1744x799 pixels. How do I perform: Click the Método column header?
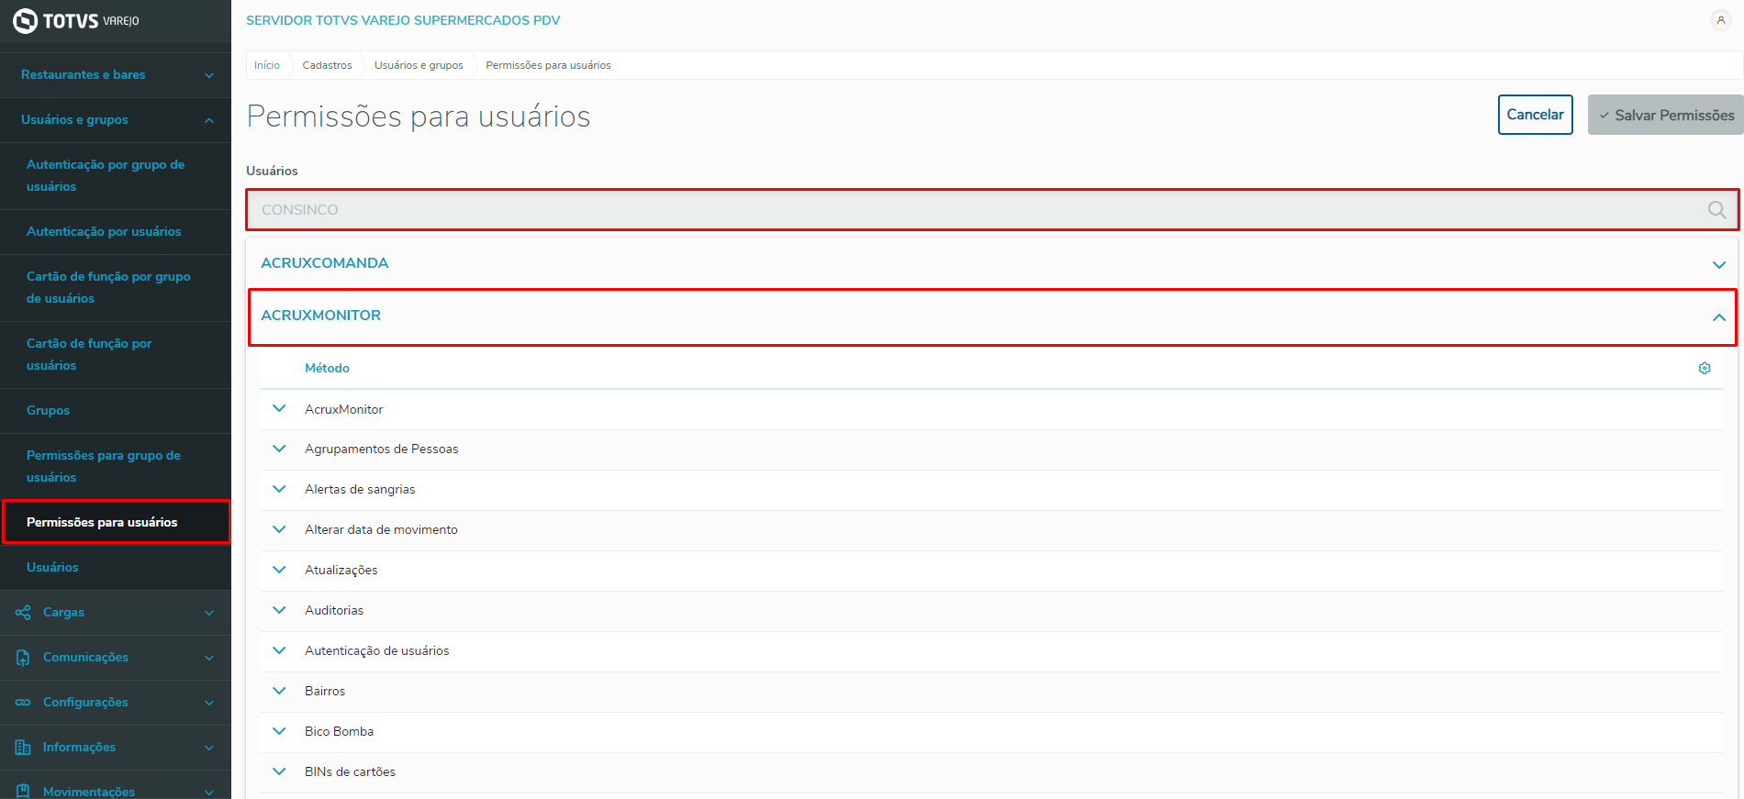[x=327, y=368]
